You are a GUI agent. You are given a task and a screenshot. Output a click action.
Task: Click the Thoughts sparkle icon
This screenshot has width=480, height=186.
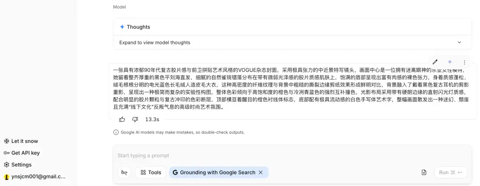point(122,27)
